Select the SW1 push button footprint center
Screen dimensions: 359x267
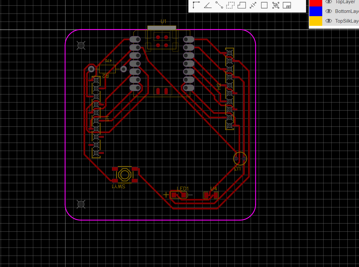(125, 175)
